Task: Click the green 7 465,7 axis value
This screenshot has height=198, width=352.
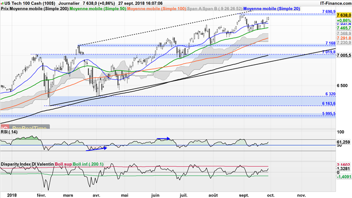Action: (x=344, y=28)
